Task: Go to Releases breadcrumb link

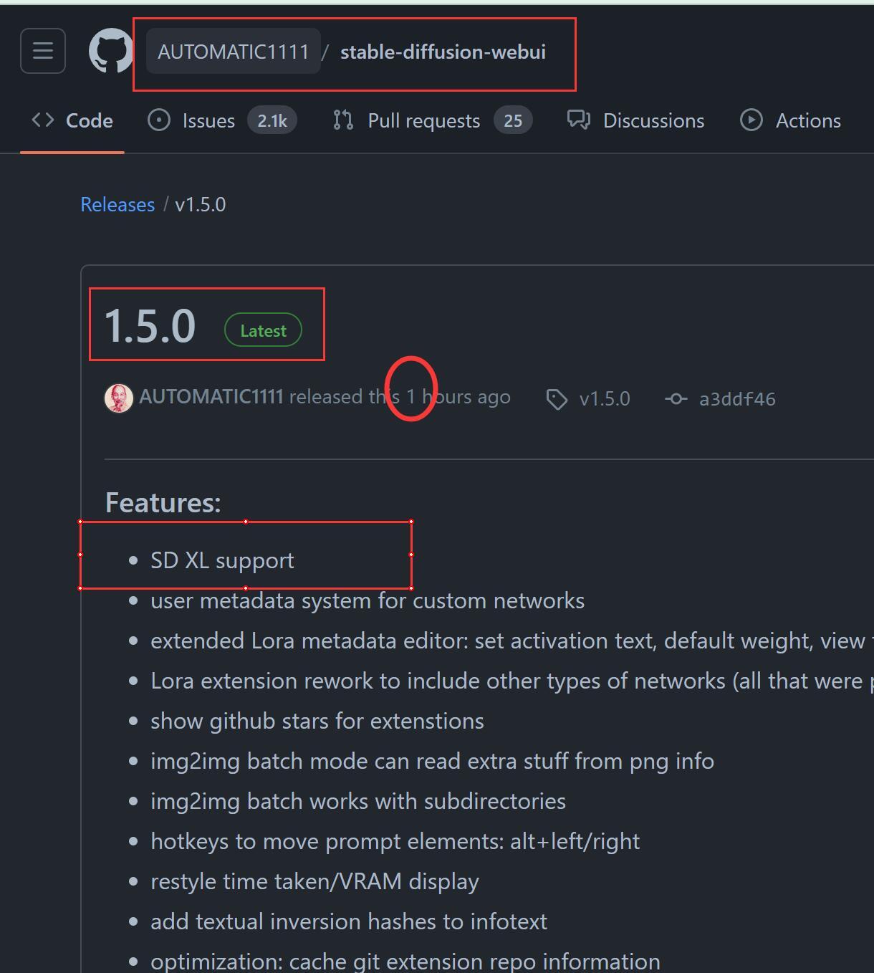Action: pyautogui.click(x=117, y=204)
